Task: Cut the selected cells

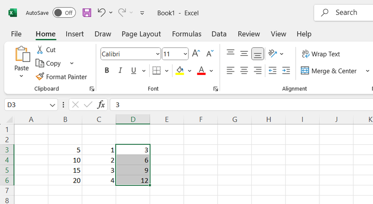Action: pos(46,50)
